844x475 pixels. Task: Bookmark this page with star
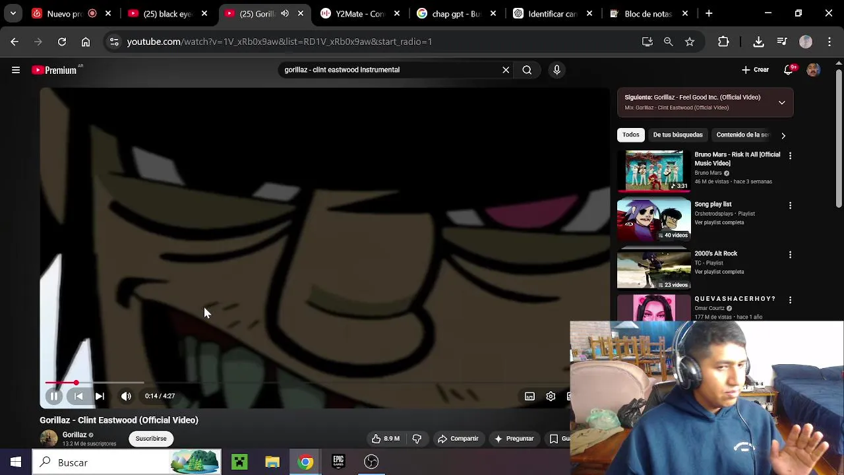pyautogui.click(x=690, y=42)
